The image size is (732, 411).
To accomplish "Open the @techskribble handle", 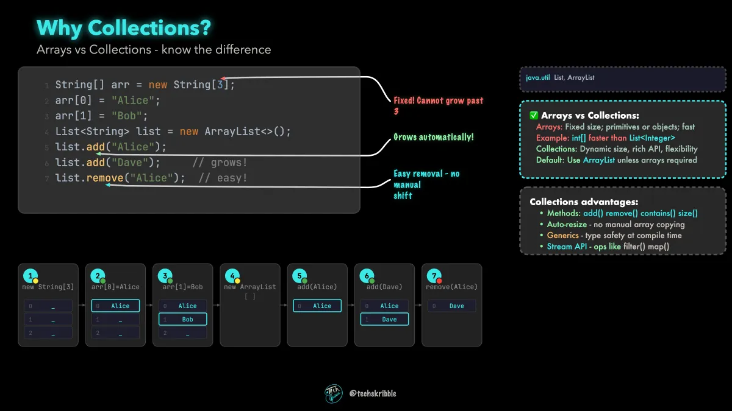I will [373, 394].
